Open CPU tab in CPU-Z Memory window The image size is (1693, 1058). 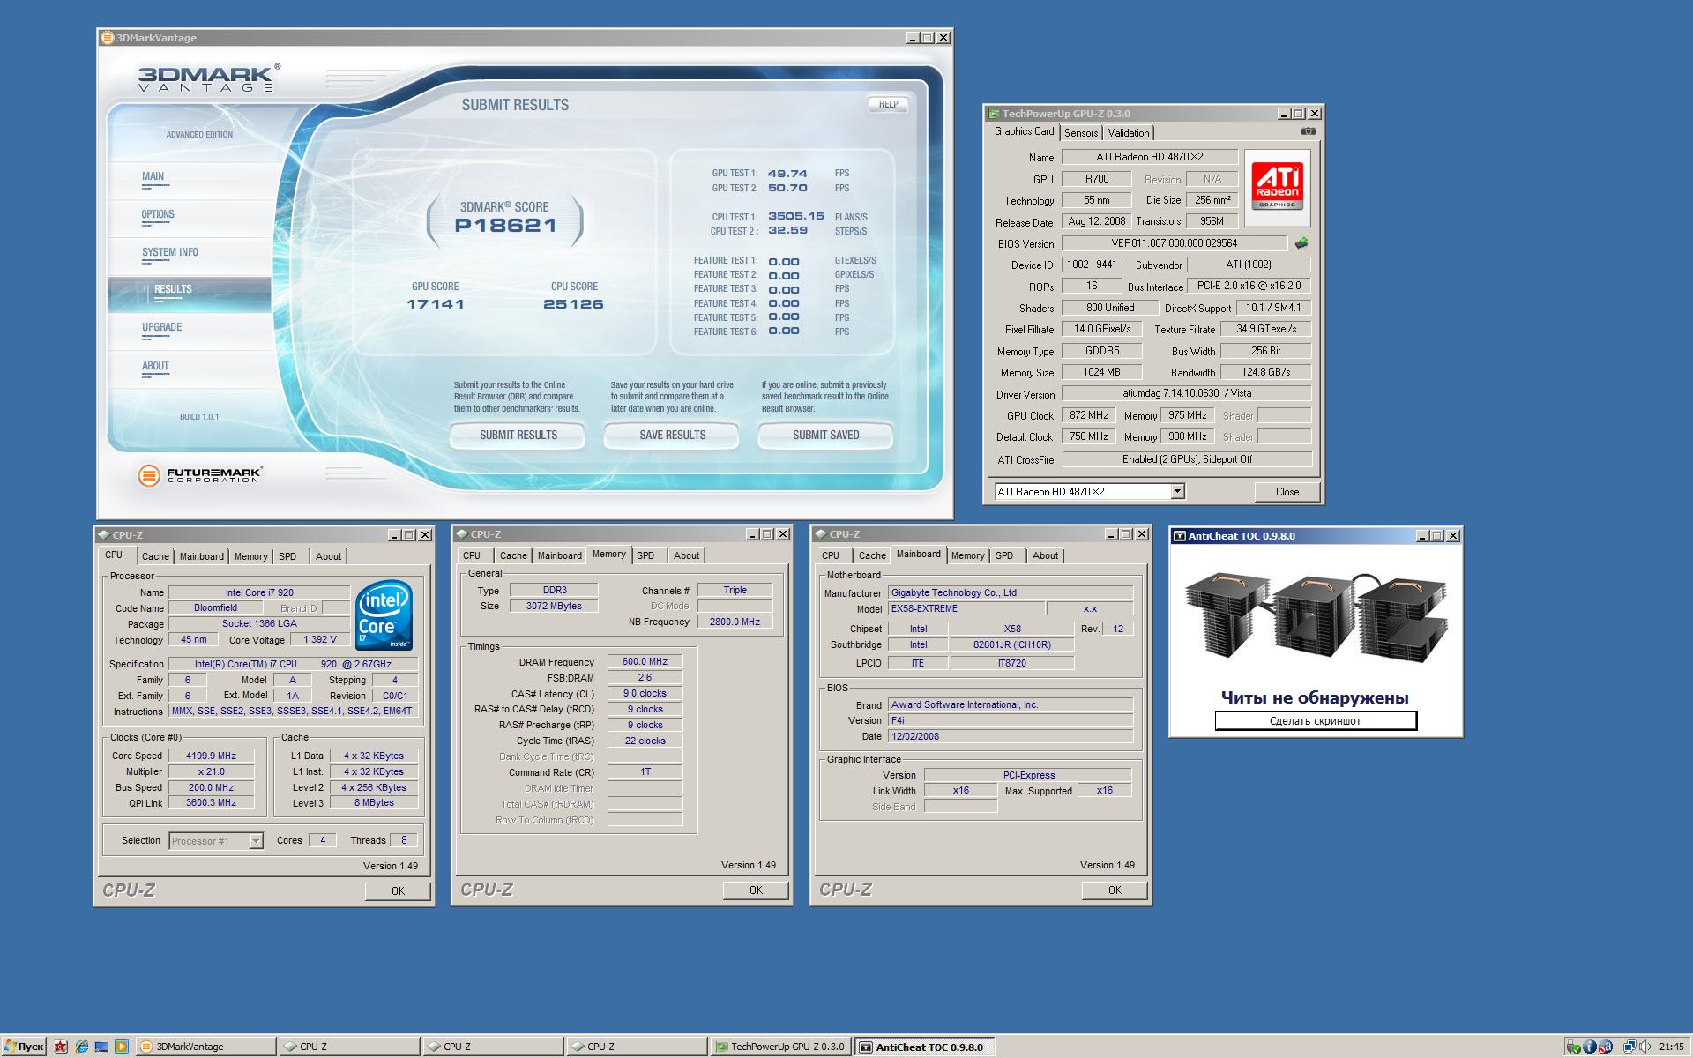click(x=472, y=555)
